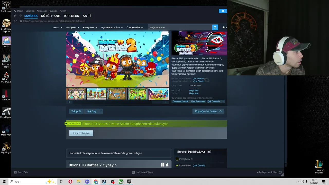329x185 pixels.
Task: Click the Windows platform icon
Action: [x=162, y=165]
